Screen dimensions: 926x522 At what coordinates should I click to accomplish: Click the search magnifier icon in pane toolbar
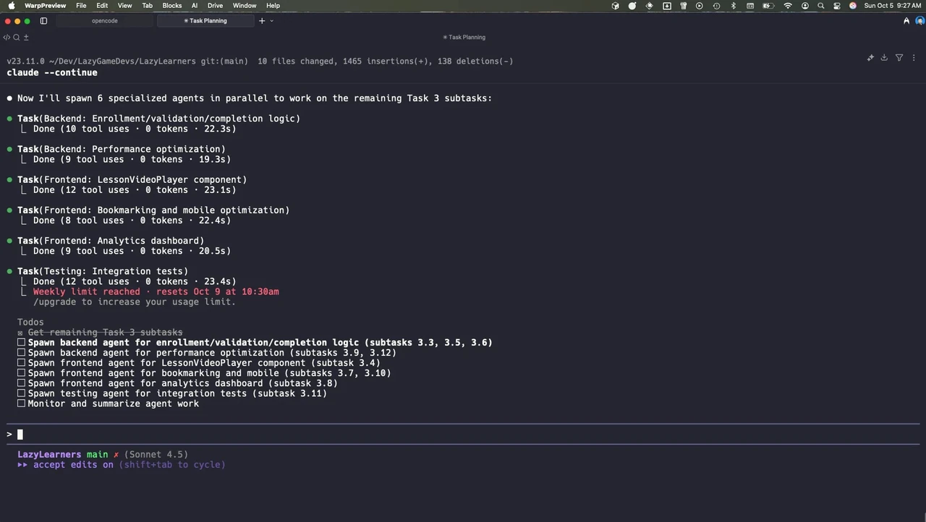click(16, 37)
